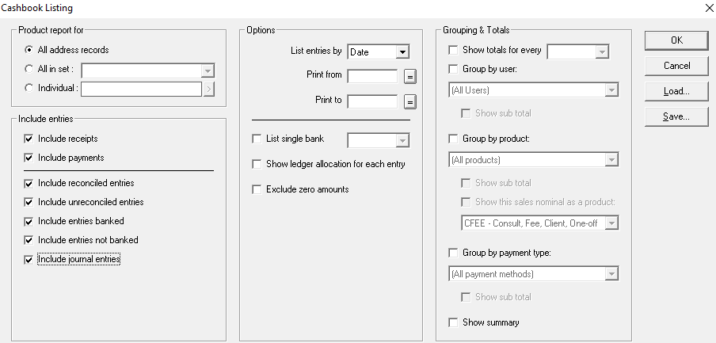The image size is (716, 343).
Task: Choose the Individual radio option
Action: (x=29, y=88)
